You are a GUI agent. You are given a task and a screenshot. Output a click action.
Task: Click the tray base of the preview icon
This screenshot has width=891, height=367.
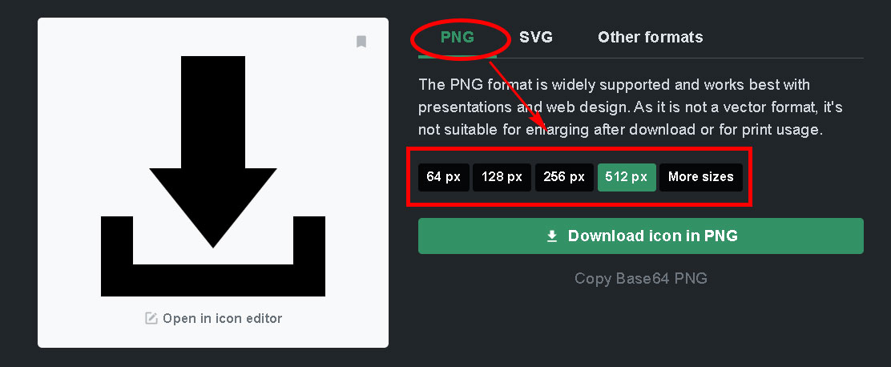pos(213,280)
